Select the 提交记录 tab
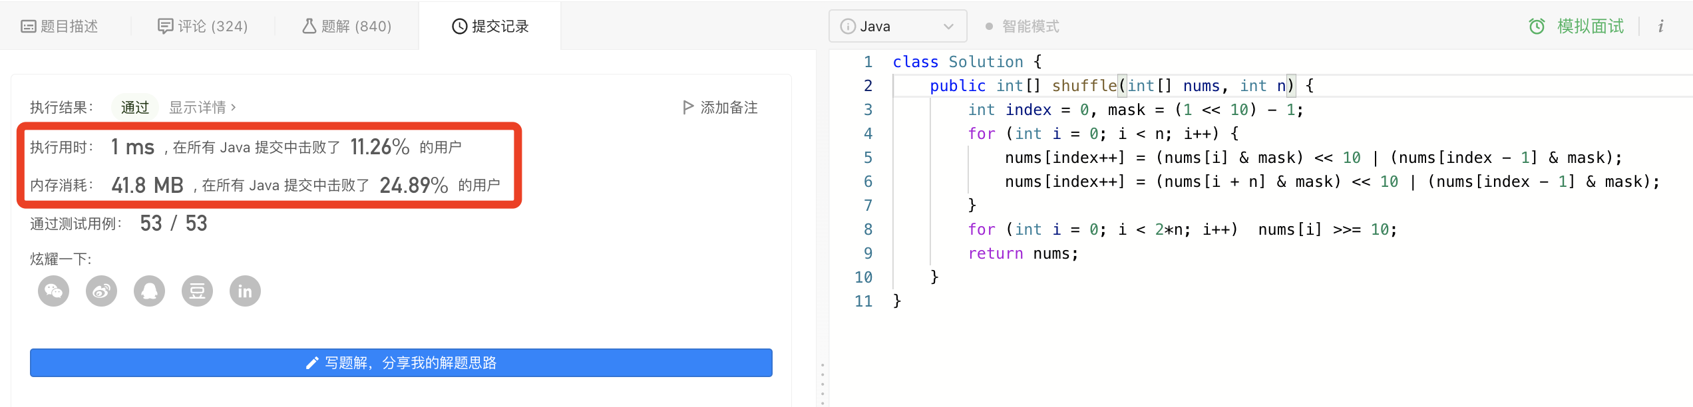This screenshot has width=1693, height=407. coord(490,27)
